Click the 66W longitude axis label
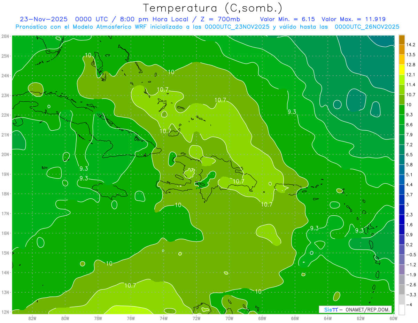 pyautogui.click(x=295, y=318)
